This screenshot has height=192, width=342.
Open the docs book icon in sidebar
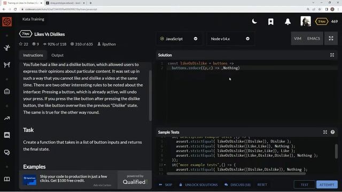(x=7, y=179)
